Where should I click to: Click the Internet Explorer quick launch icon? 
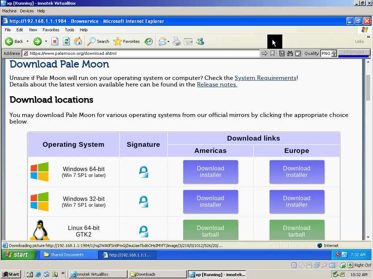click(x=38, y=275)
